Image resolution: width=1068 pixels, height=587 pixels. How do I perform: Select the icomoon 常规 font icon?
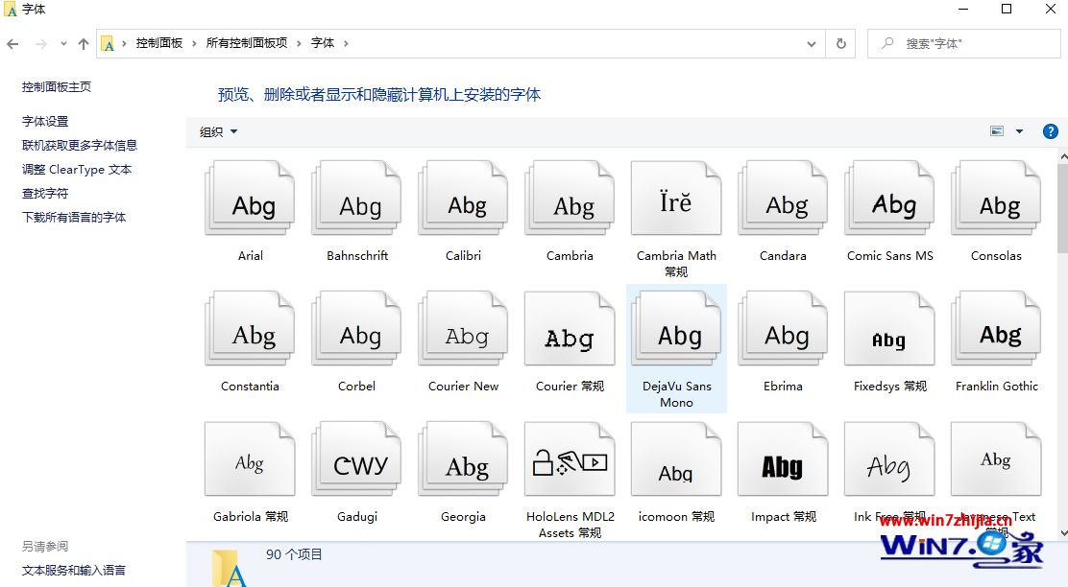point(676,459)
